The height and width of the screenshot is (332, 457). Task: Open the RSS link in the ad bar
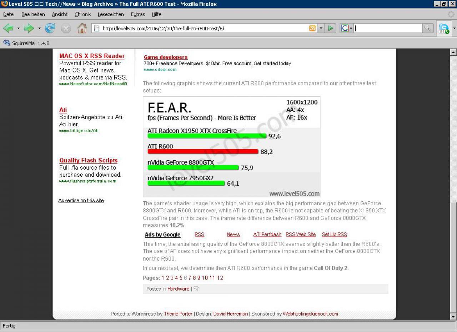(x=199, y=235)
